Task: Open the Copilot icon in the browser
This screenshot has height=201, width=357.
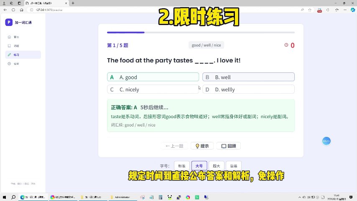Action: point(353,10)
